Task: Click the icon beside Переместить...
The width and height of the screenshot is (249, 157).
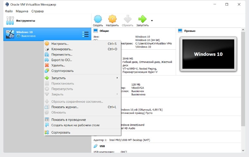Action: (x=47, y=54)
